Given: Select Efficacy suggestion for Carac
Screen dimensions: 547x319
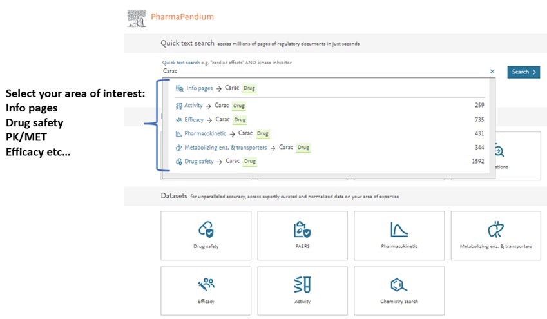Looking at the screenshot, I should 194,120.
